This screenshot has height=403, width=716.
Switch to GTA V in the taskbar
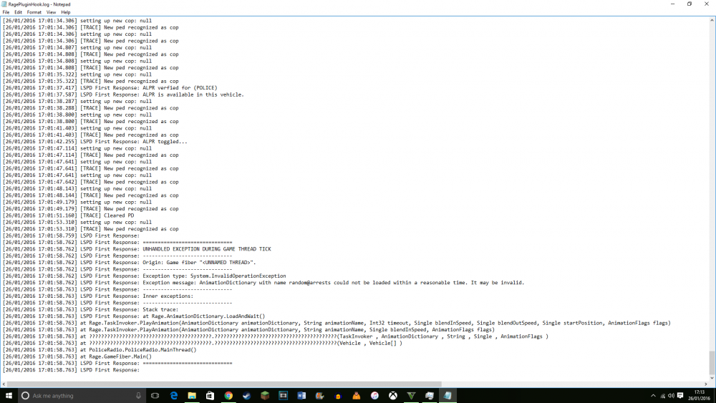[411, 396]
